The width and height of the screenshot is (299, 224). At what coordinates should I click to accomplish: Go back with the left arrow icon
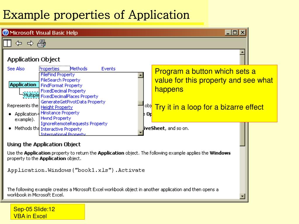click(18, 43)
